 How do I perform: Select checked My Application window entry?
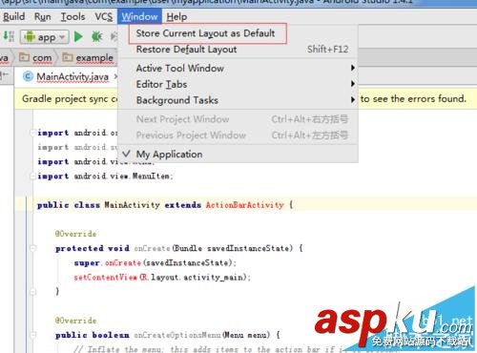point(238,155)
